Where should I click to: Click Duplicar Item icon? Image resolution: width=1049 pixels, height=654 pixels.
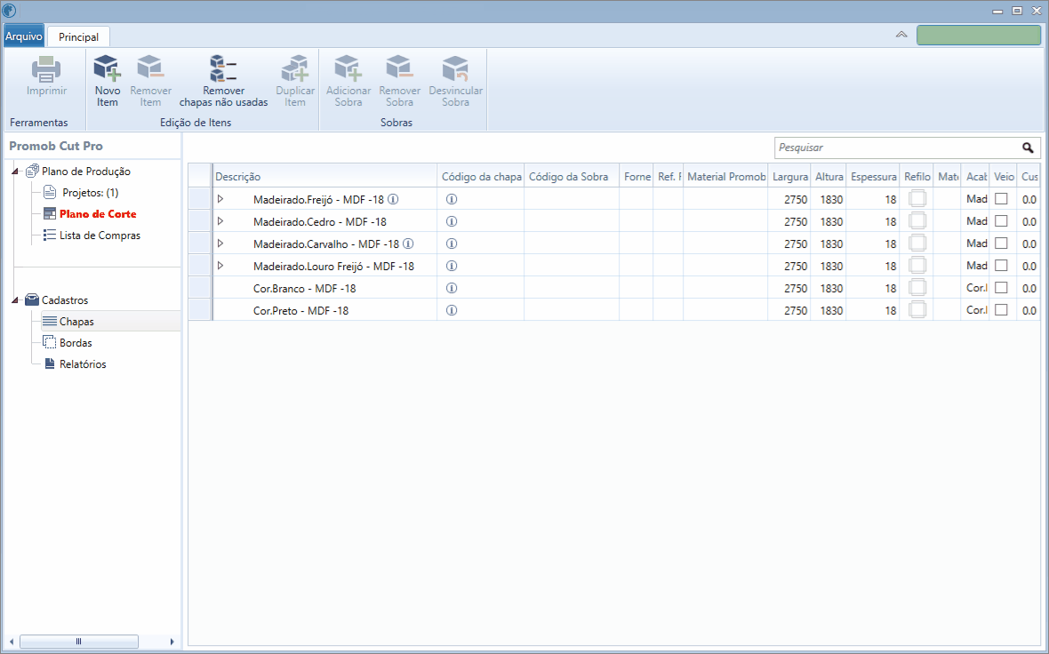295,68
